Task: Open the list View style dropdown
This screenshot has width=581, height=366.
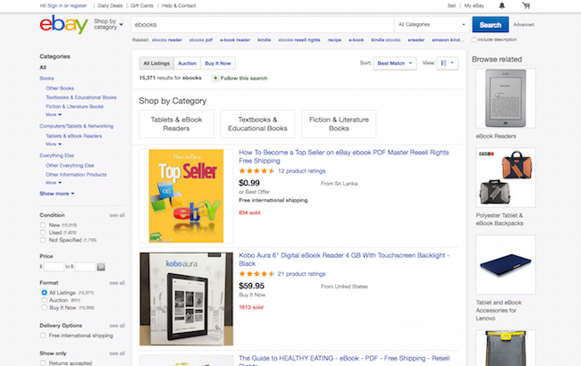Action: coord(447,63)
